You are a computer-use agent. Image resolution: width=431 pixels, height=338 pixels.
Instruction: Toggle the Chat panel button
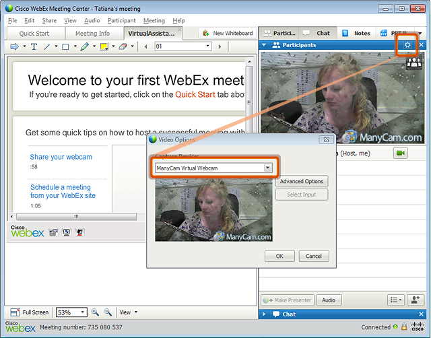pyautogui.click(x=318, y=33)
